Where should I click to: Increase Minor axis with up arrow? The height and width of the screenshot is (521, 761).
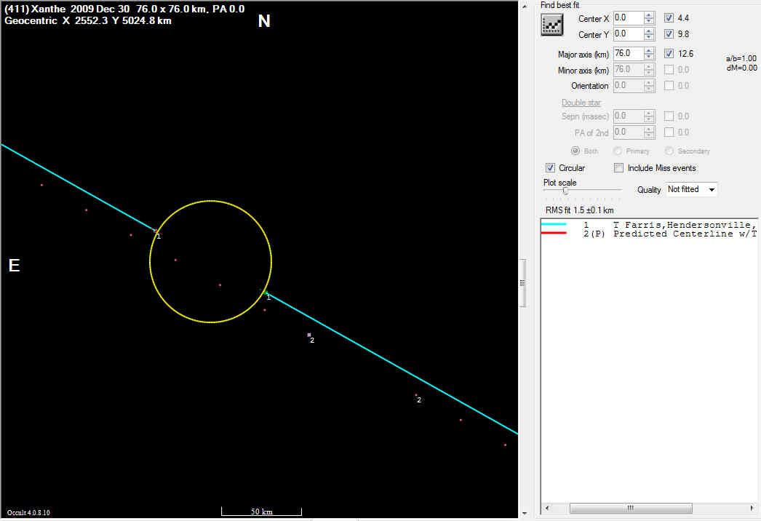[x=649, y=66]
